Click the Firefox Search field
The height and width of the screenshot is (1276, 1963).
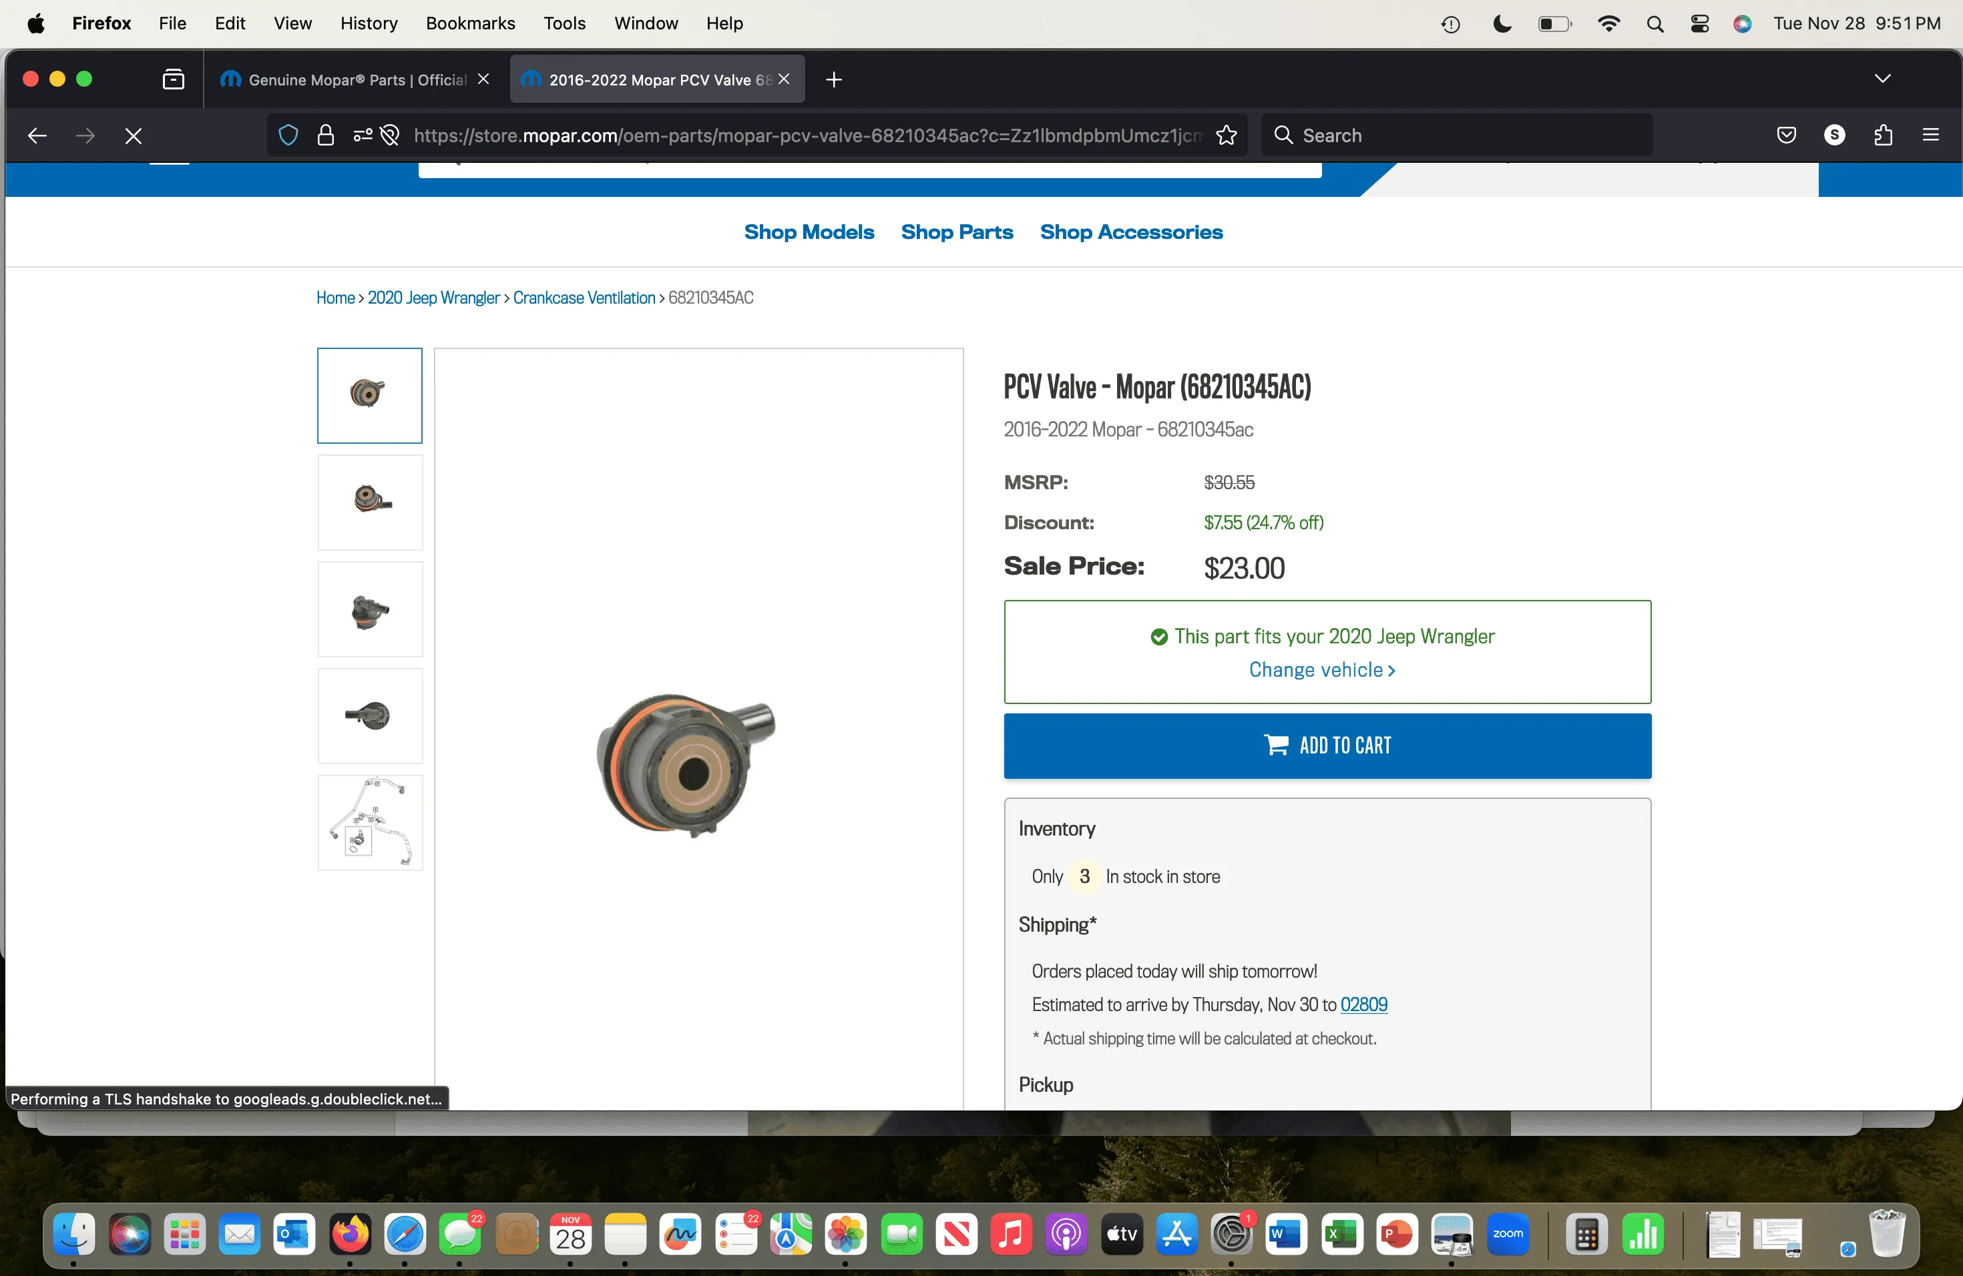click(1457, 135)
